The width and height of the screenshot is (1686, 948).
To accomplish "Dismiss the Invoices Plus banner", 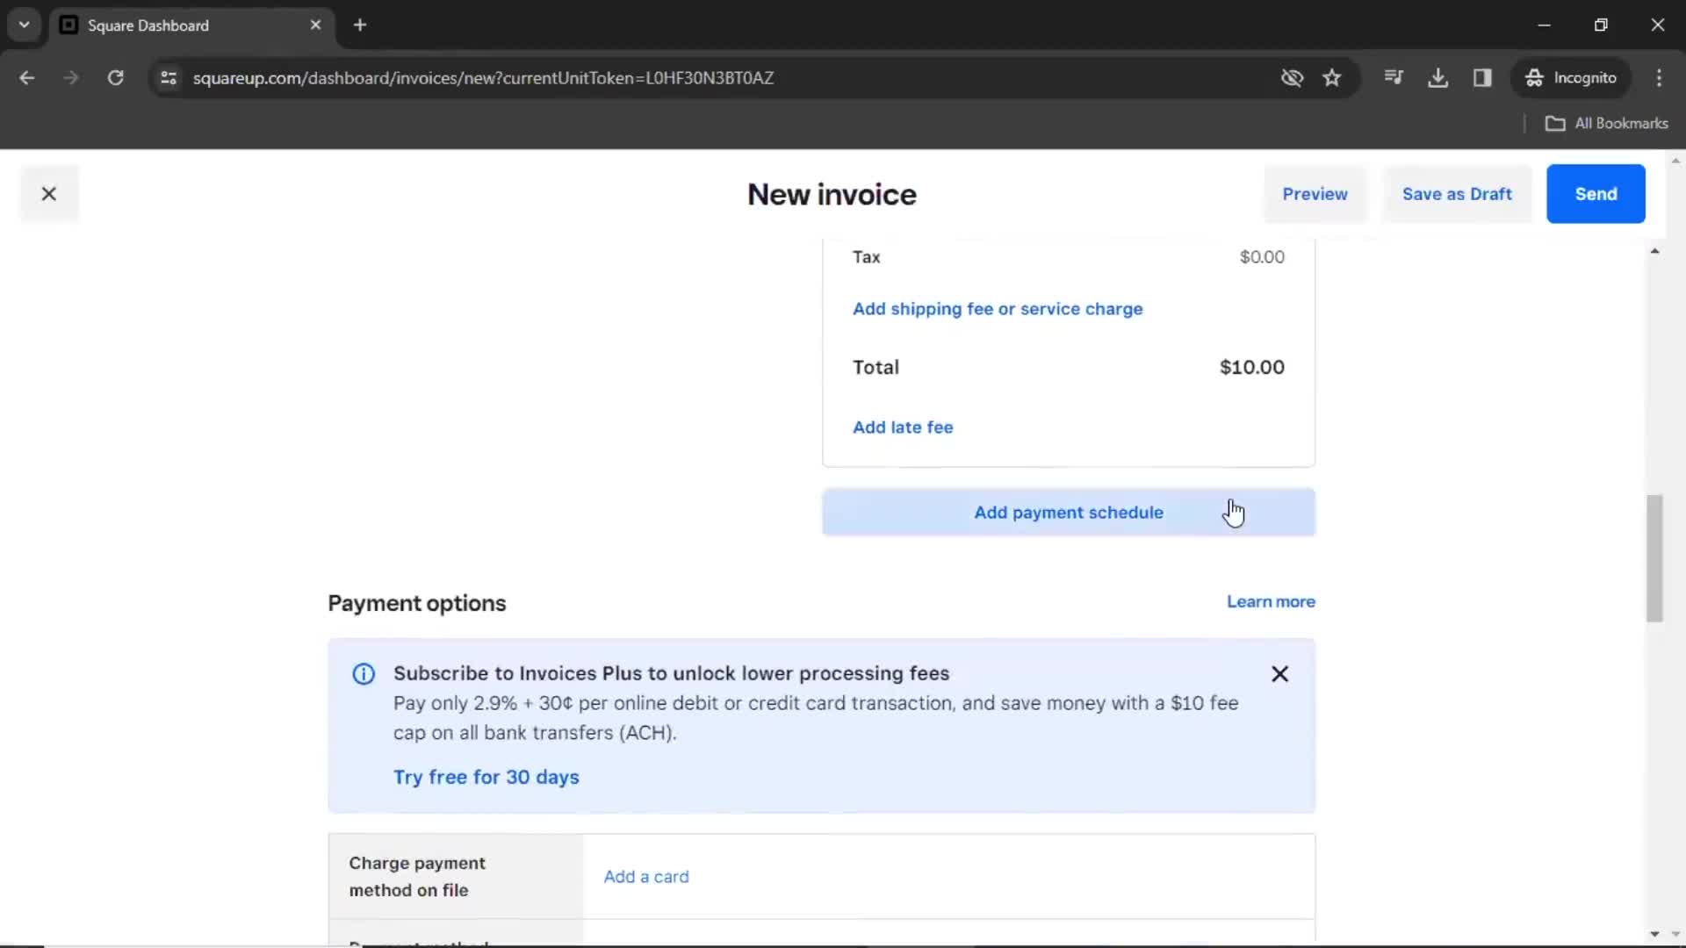I will (1279, 674).
